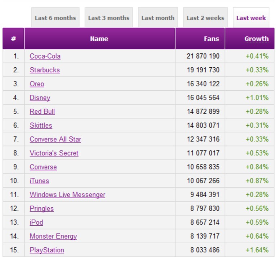This screenshot has height=257, width=276.
Task: Follow the iTunes link
Action: (39, 181)
